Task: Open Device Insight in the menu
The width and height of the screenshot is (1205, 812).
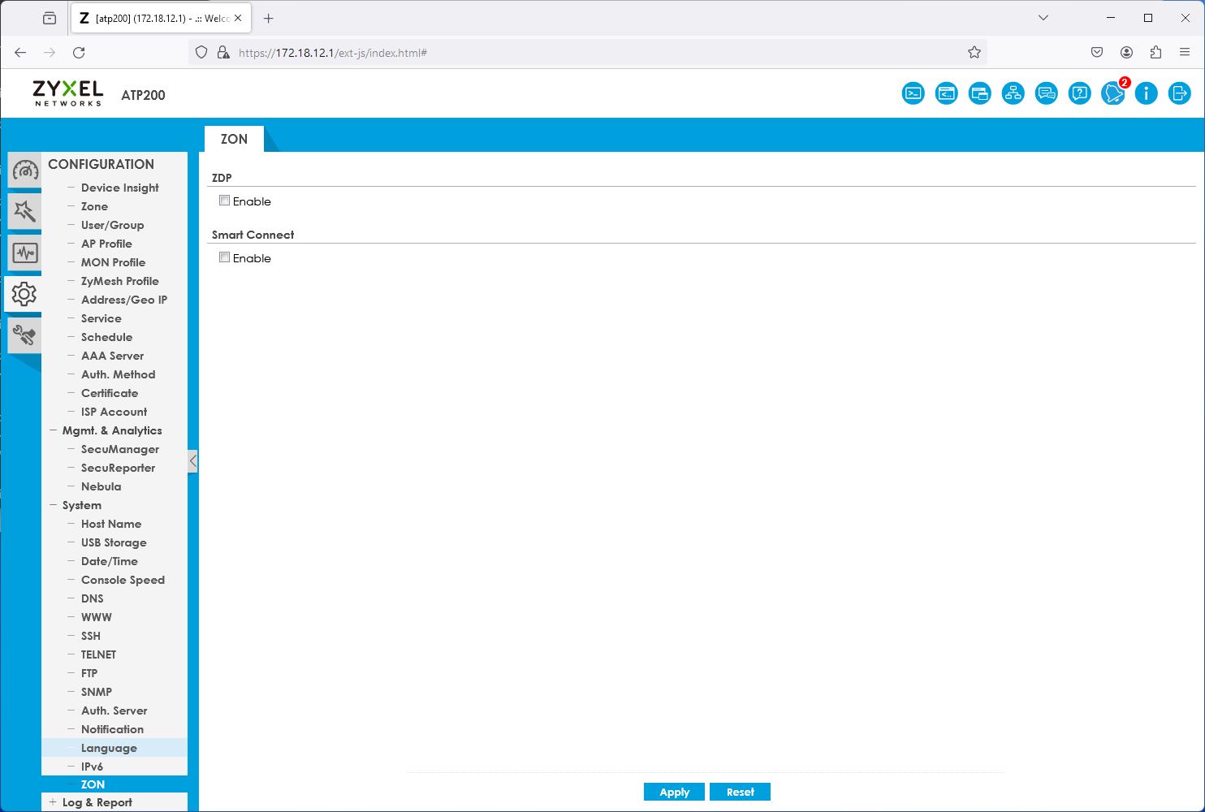Action: [x=120, y=188]
